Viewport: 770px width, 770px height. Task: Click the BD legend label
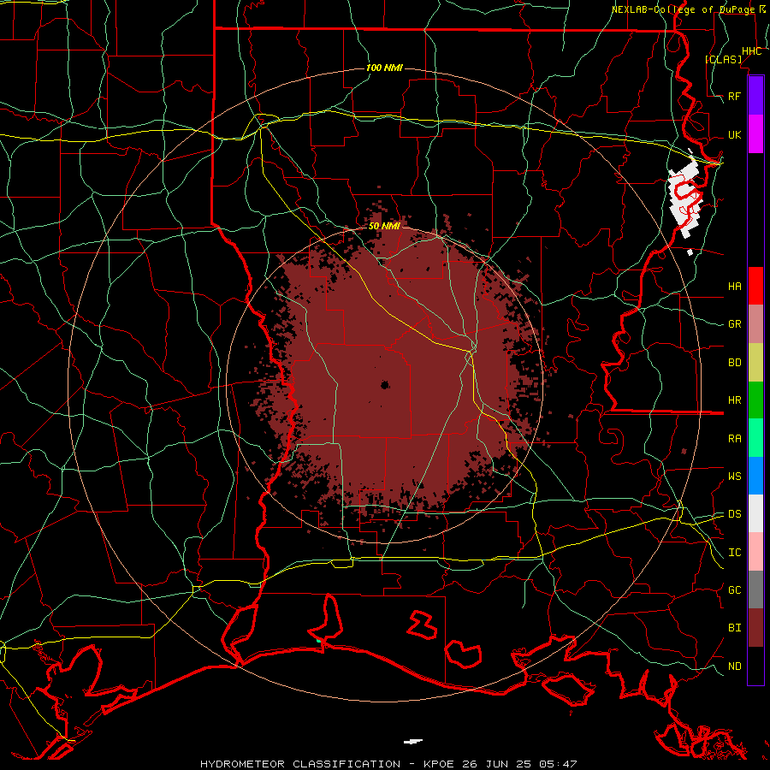[x=734, y=362]
